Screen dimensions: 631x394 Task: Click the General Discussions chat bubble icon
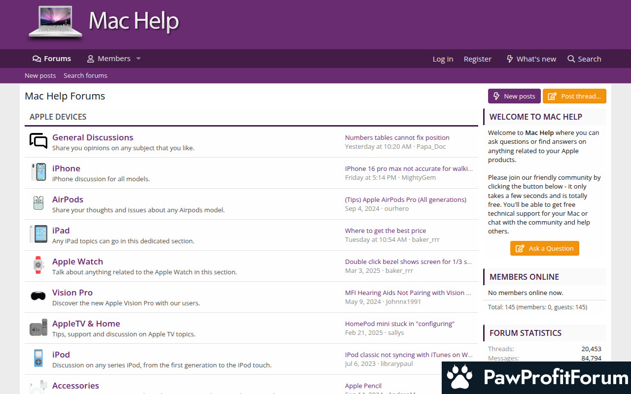[x=38, y=141]
